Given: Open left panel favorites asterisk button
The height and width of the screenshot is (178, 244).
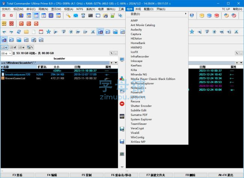Looking at the screenshot, I should (111, 63).
